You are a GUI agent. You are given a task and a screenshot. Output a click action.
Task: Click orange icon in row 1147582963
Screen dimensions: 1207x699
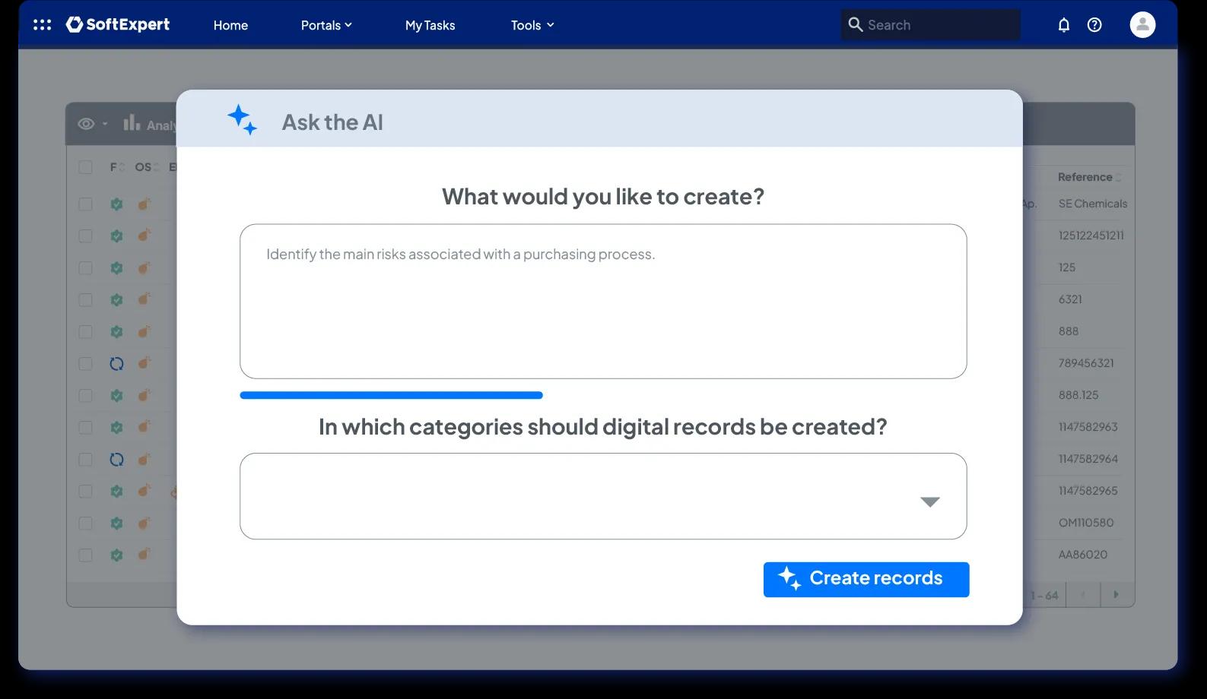[x=144, y=427]
